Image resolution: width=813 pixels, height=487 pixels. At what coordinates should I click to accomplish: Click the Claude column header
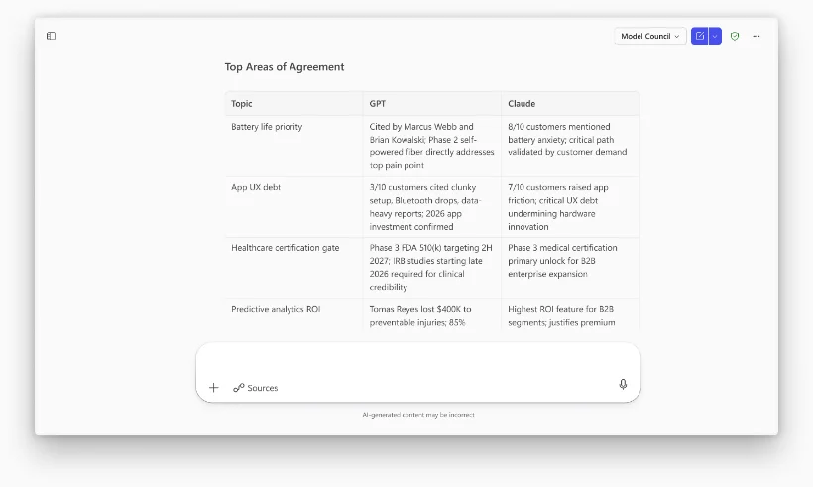click(x=522, y=103)
